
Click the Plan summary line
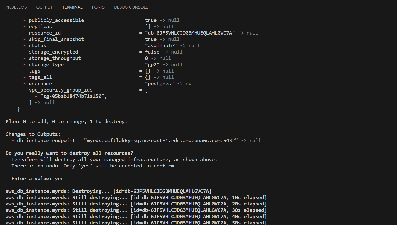[66, 121]
